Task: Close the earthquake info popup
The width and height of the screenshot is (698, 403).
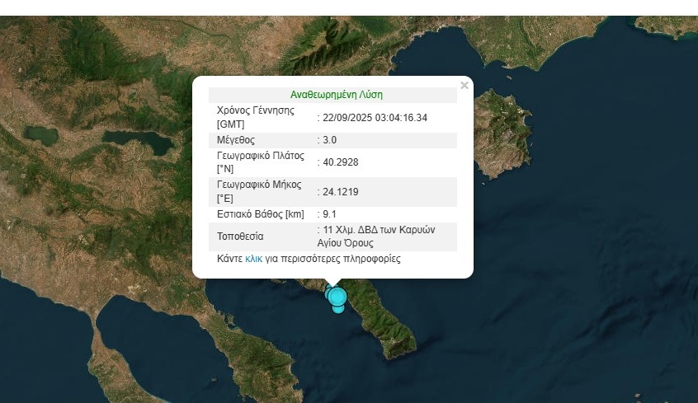Action: tap(464, 86)
